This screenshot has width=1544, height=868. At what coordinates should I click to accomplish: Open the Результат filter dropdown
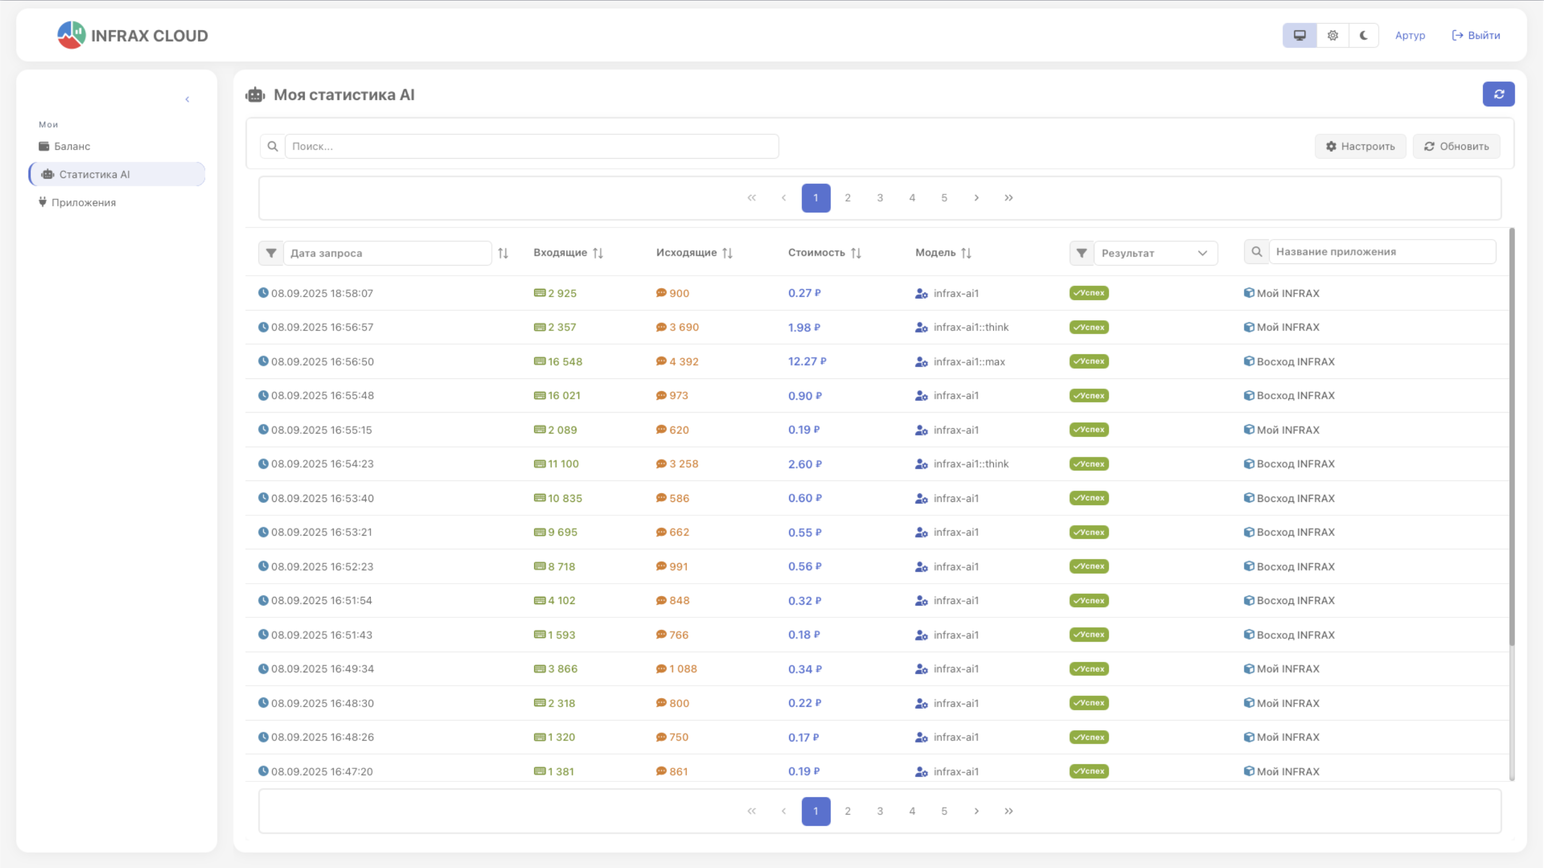(1156, 253)
